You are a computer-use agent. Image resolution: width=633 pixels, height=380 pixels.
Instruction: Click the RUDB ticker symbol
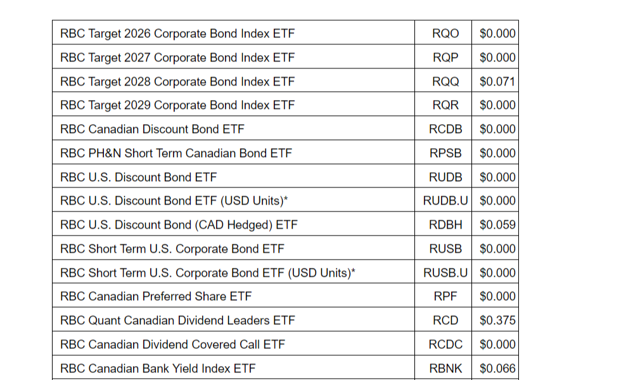[445, 177]
